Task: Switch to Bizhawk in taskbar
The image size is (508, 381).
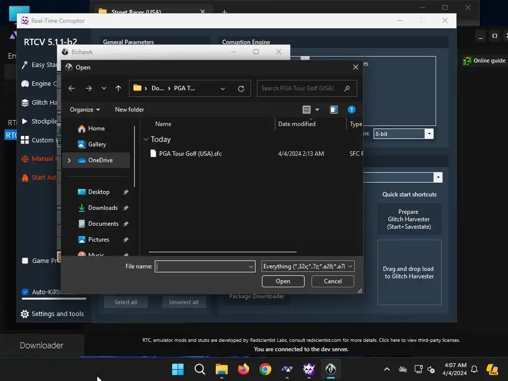Action: point(330,369)
